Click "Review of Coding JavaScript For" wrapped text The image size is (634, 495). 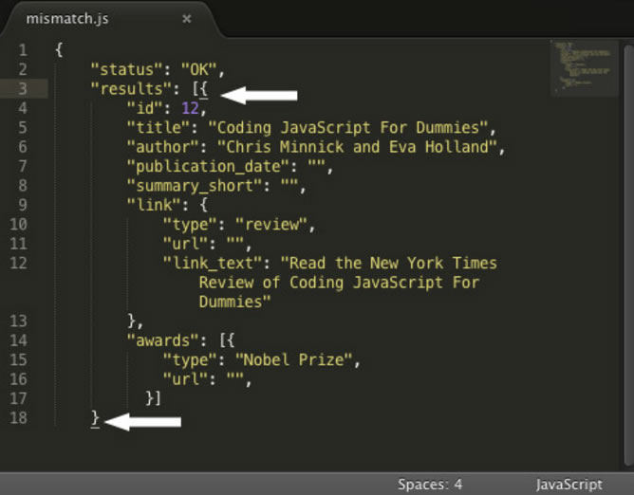tap(339, 283)
